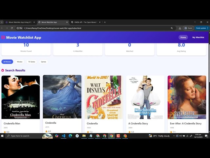Click the star rating icon for Cinderella Man
This screenshot has width=210, height=158.
pyautogui.click(x=5, y=132)
